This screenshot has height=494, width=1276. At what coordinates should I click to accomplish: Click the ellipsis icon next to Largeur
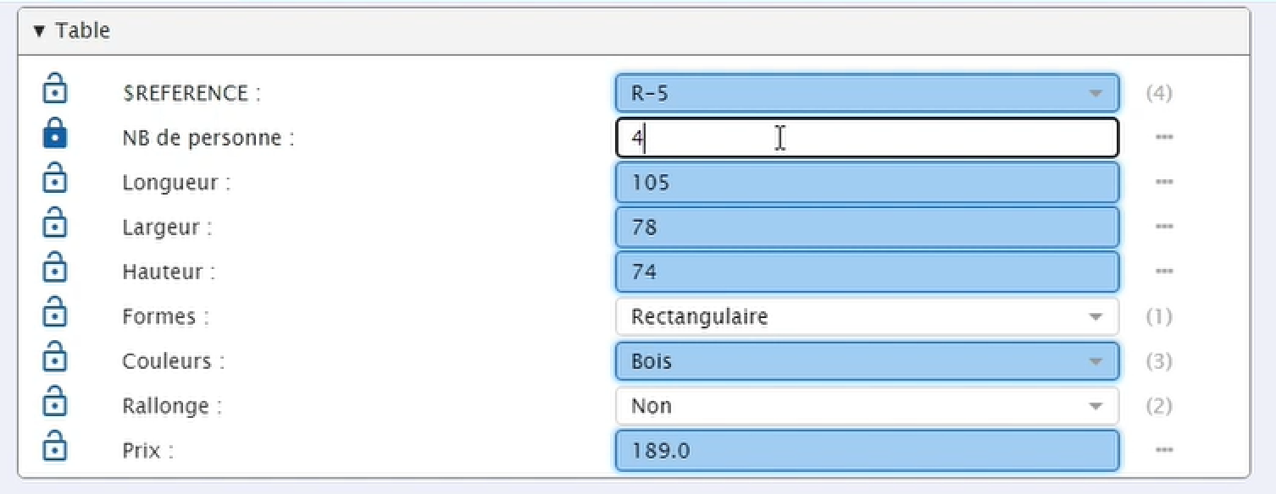click(1163, 227)
